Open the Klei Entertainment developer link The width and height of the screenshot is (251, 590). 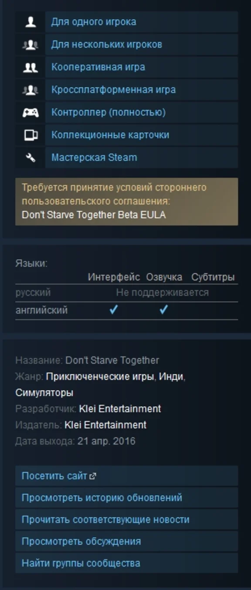(120, 409)
